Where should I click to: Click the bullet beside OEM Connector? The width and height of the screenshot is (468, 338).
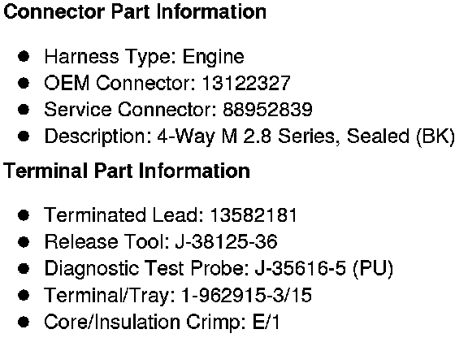pyautogui.click(x=24, y=83)
